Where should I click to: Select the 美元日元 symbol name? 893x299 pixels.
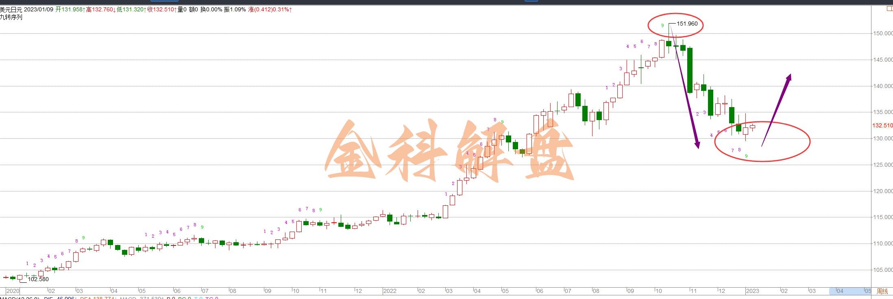[11, 9]
